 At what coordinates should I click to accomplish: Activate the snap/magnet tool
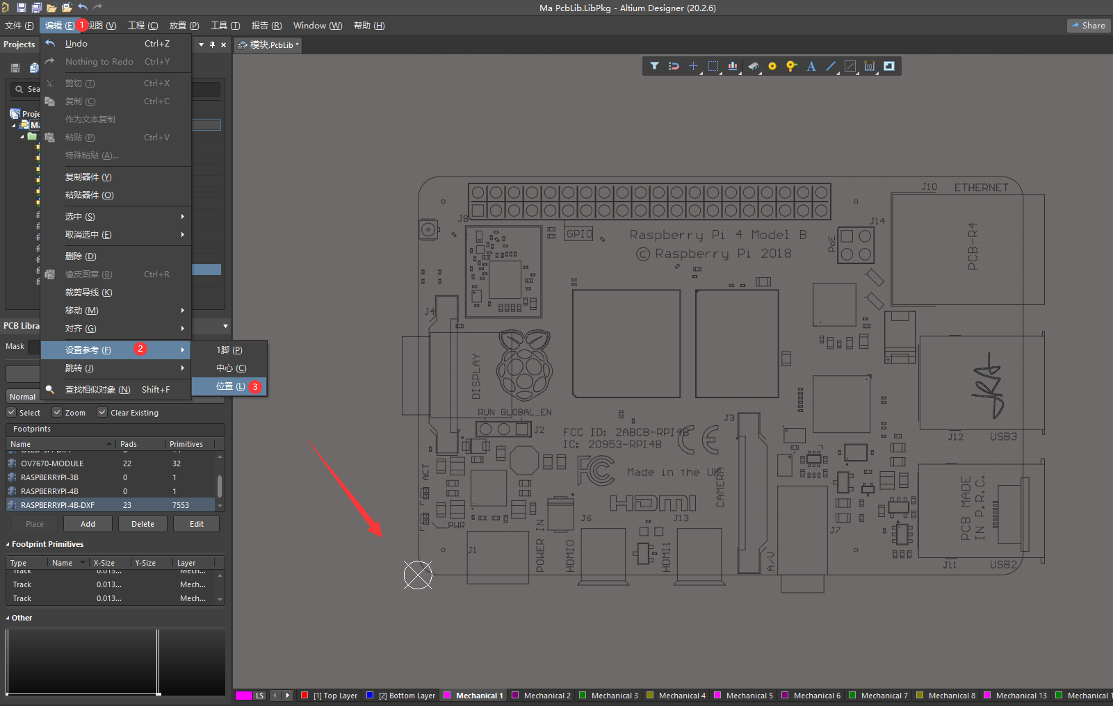[x=673, y=66]
